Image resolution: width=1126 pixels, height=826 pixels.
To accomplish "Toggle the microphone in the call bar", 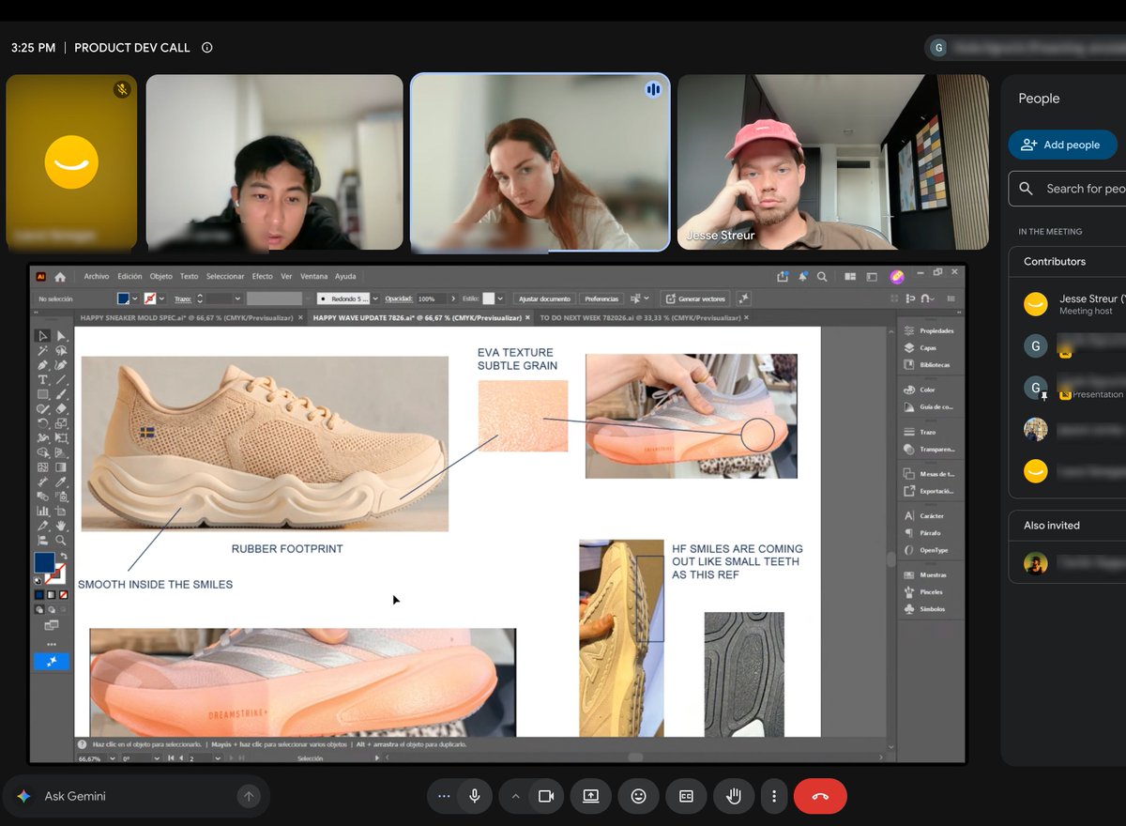I will pyautogui.click(x=475, y=796).
